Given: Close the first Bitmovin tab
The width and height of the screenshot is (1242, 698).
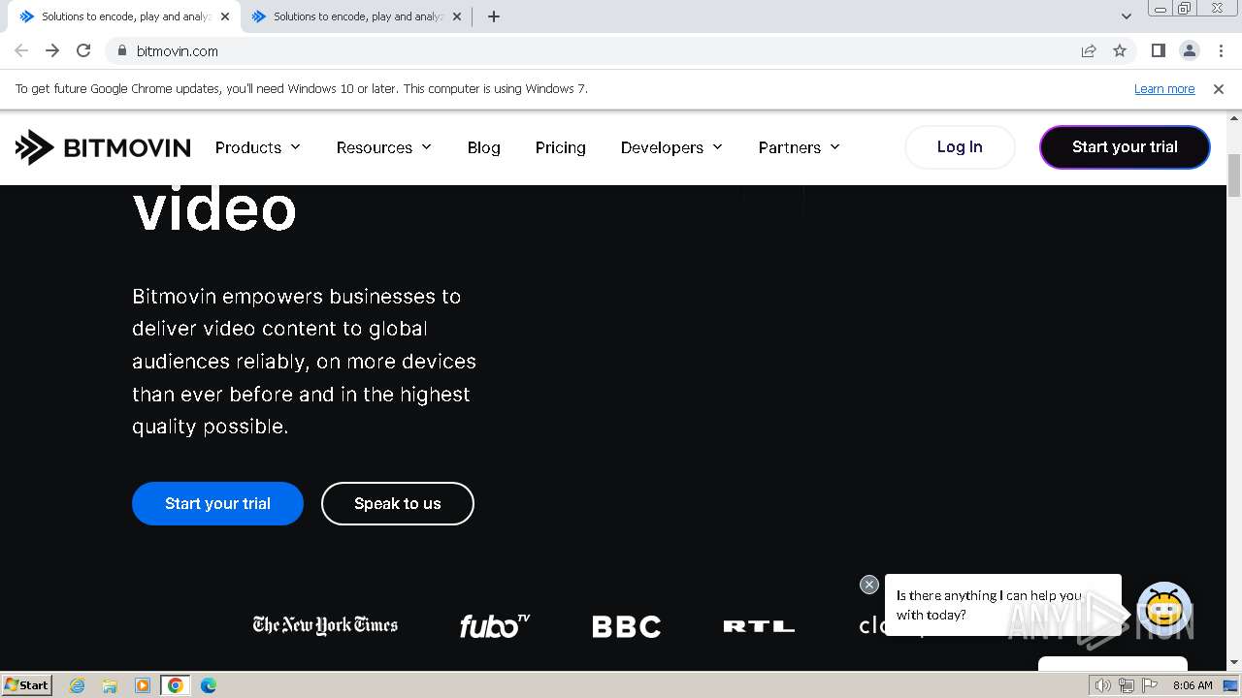Looking at the screenshot, I should click(225, 16).
